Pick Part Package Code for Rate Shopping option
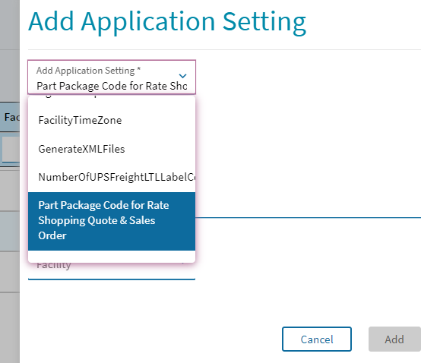The width and height of the screenshot is (421, 363). [112, 221]
